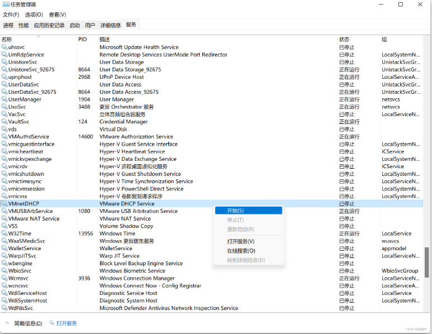Sort services by the 状态 column header
The image size is (432, 334).
[x=344, y=40]
